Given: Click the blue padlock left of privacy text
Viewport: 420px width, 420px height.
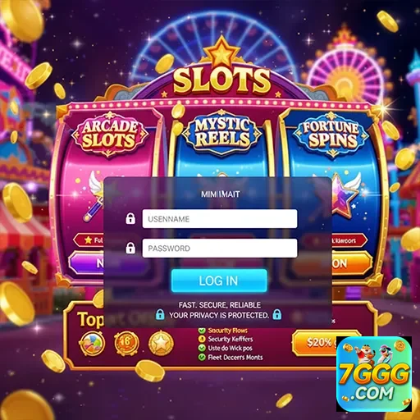Looking at the screenshot, I should click(x=160, y=314).
